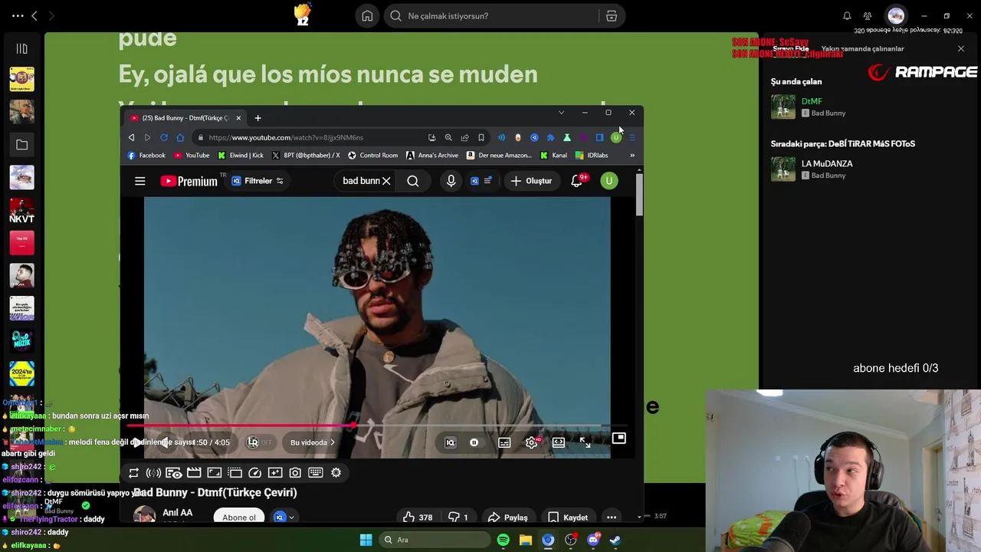Open the YouTube account avatar U

click(x=609, y=181)
